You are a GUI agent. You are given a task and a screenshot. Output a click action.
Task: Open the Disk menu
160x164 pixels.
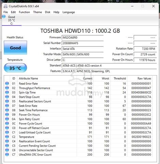48,12
